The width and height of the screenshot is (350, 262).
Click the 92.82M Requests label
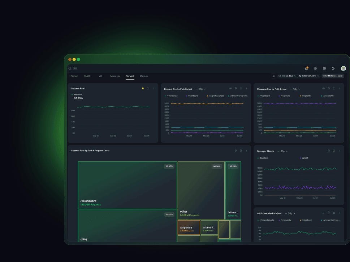pos(190,216)
